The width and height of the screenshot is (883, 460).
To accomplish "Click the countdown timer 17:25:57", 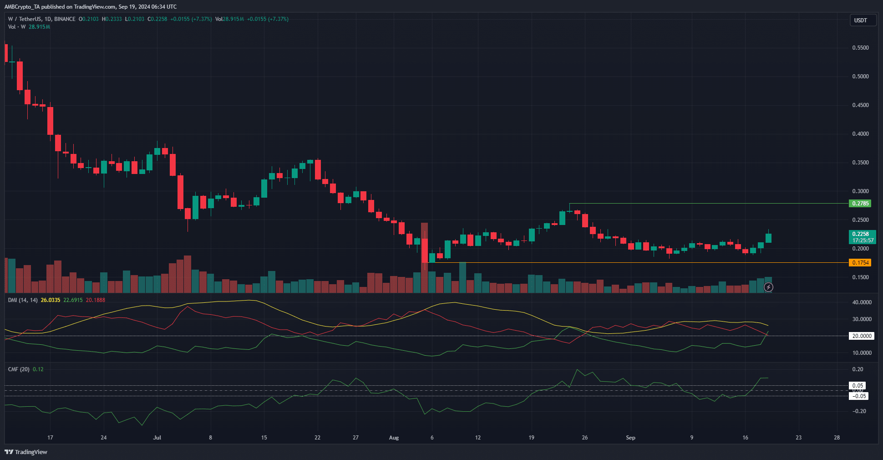I will tap(863, 240).
